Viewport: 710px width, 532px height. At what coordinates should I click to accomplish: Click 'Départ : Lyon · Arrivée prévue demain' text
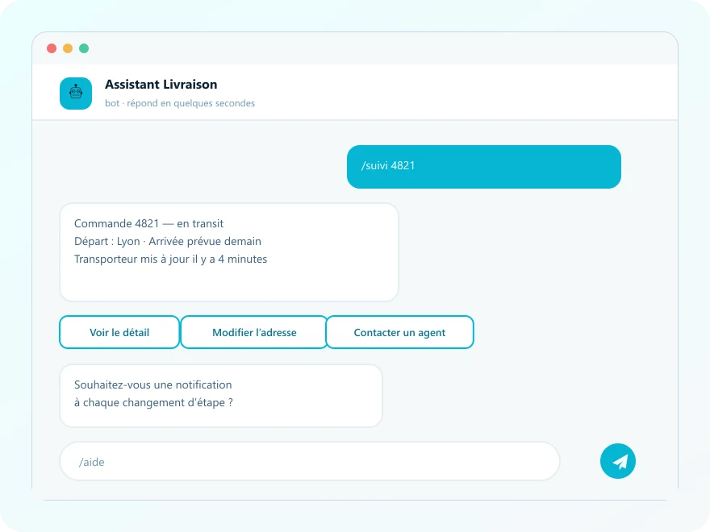coord(168,241)
